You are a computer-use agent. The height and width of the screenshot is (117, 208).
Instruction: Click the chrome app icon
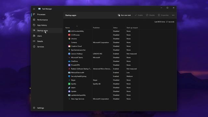(69, 39)
